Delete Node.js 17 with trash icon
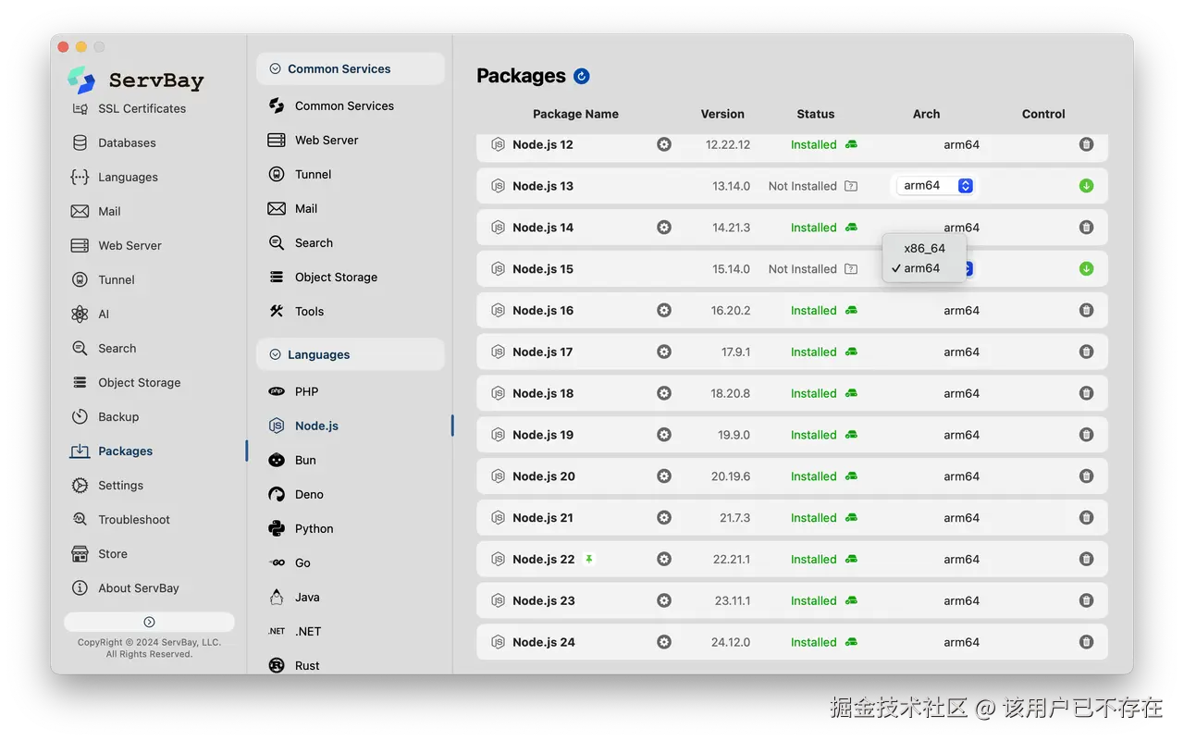The height and width of the screenshot is (741, 1184). [1087, 352]
